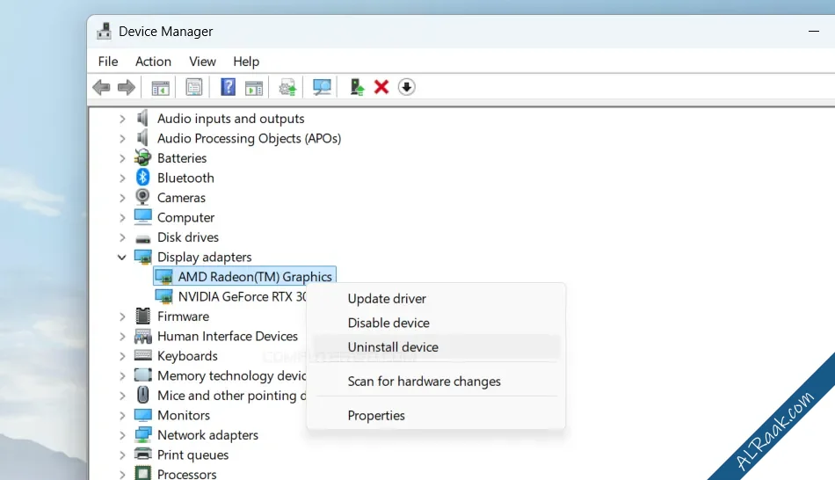The height and width of the screenshot is (480, 835).
Task: Click the Enable device green arrow icon
Action: [x=356, y=87]
